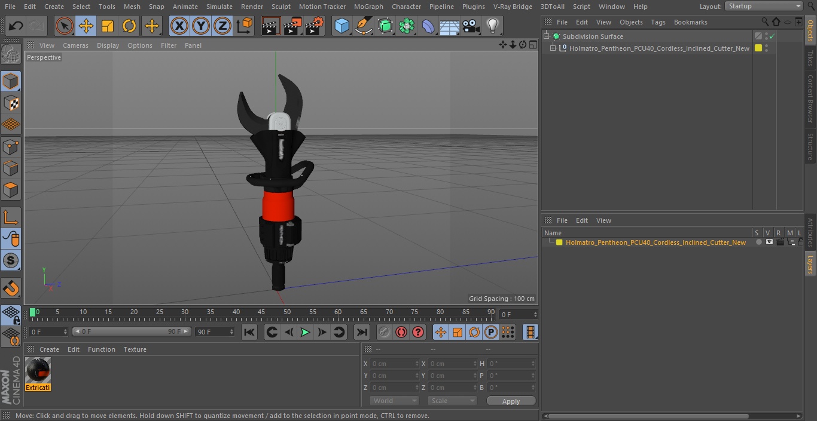Toggle layer solo dot
The width and height of the screenshot is (817, 421).
coord(758,242)
